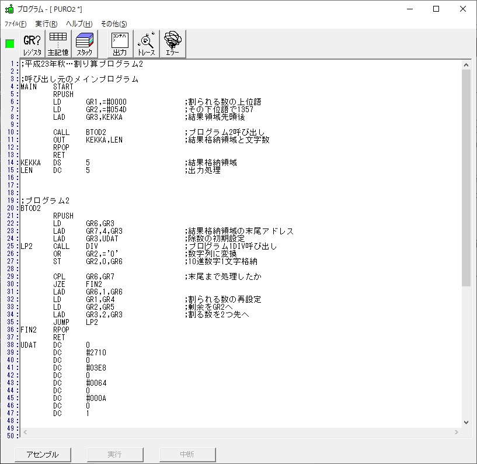This screenshot has height=464, width=477.
Task: Click the 'LD GR6,GR3' instruction
Action: (83, 223)
